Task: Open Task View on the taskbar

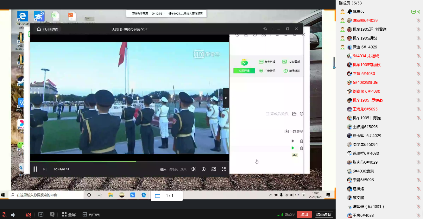Action: (100, 195)
